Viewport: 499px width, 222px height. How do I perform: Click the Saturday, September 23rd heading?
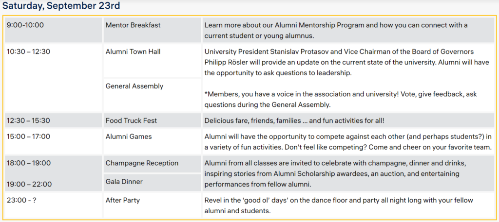pyautogui.click(x=61, y=6)
